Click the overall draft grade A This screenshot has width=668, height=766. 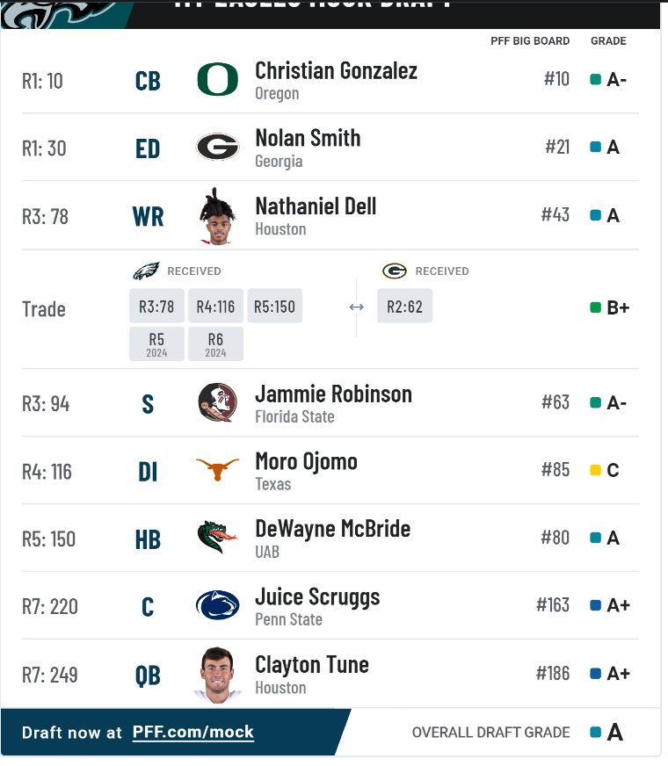tap(614, 732)
